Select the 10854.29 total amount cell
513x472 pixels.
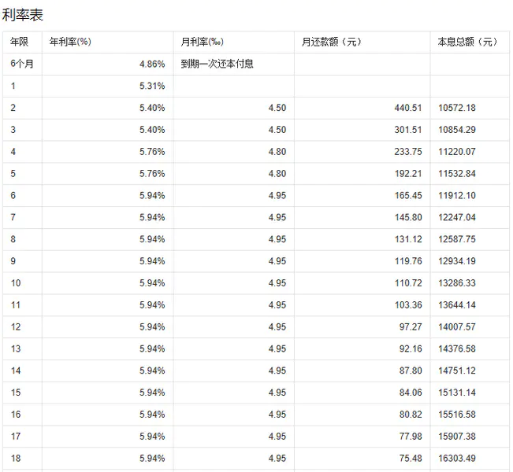click(x=456, y=130)
